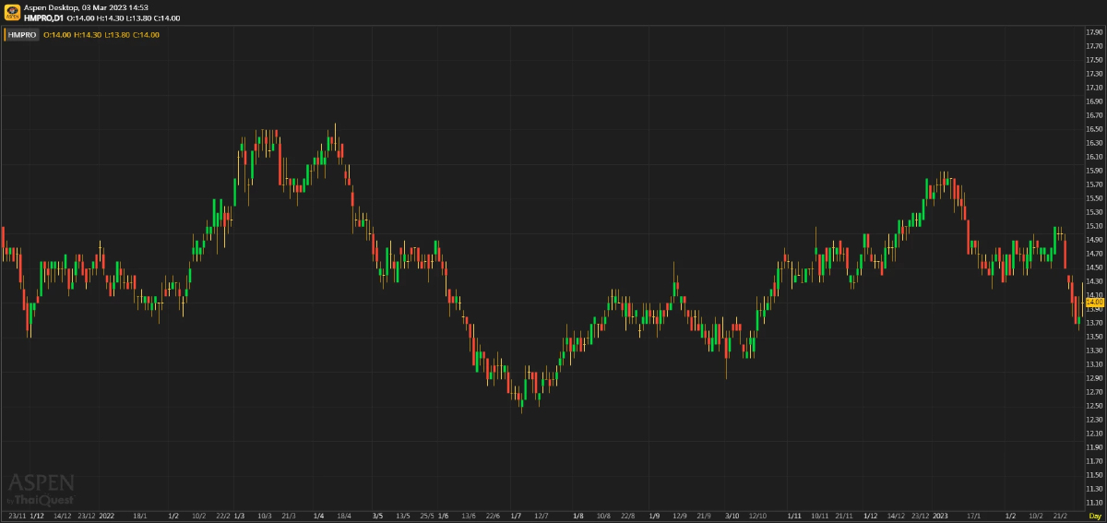Click the 3/10 date label on time axis

pyautogui.click(x=732, y=516)
